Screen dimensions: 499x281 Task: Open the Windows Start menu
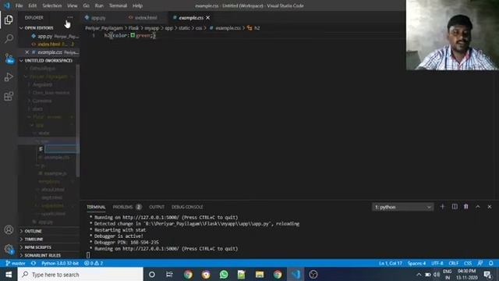[9, 274]
